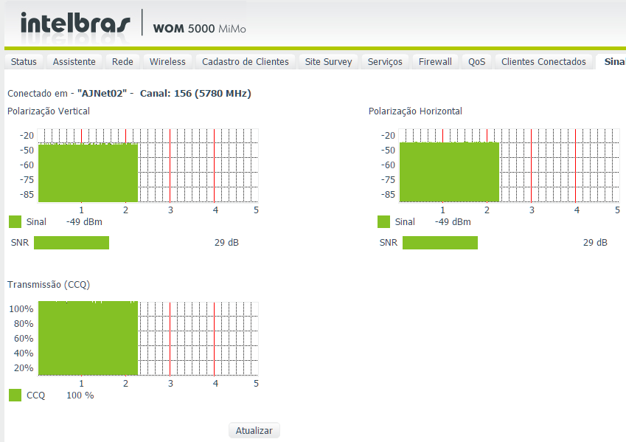Viewport: 626px width, 442px height.
Task: Click the 29 dB value under horizontal polarization
Action: point(595,243)
